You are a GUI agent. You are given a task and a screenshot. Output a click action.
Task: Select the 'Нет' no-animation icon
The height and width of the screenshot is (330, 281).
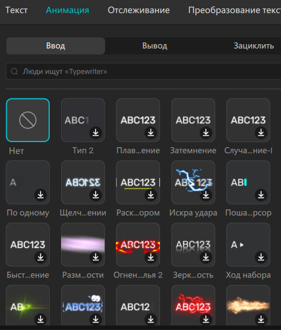click(x=28, y=120)
